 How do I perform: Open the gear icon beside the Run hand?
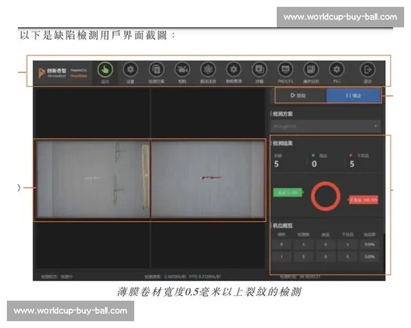point(130,70)
